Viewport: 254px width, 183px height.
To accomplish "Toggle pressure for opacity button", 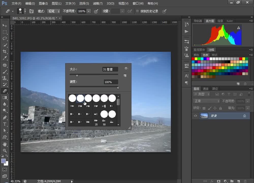I will coord(96,11).
